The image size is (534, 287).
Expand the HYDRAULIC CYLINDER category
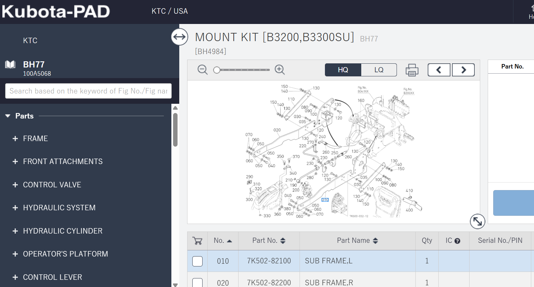[x=15, y=231]
